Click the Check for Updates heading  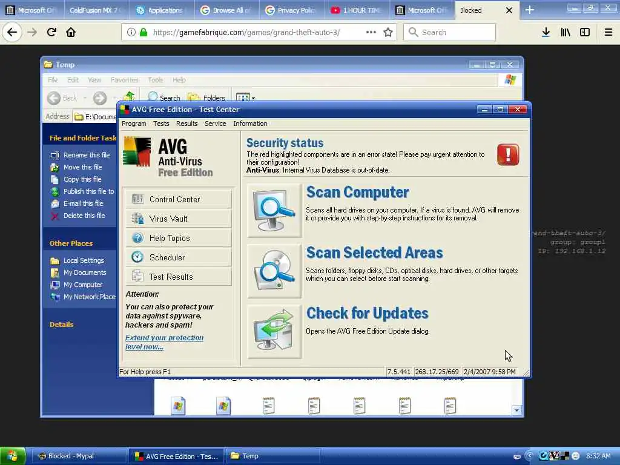368,313
